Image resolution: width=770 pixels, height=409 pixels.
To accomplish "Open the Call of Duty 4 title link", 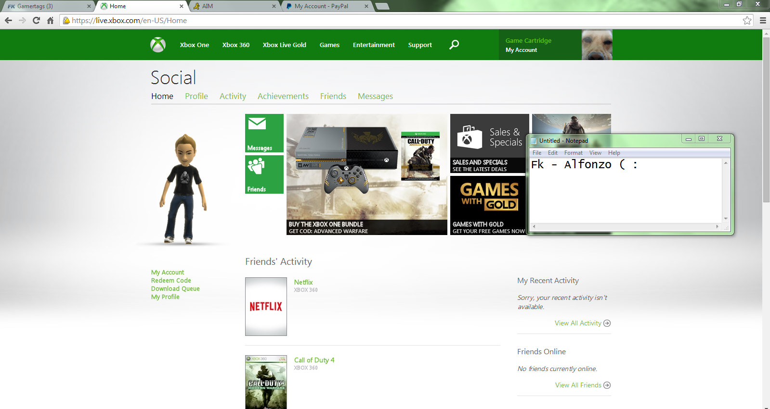I will coord(314,360).
